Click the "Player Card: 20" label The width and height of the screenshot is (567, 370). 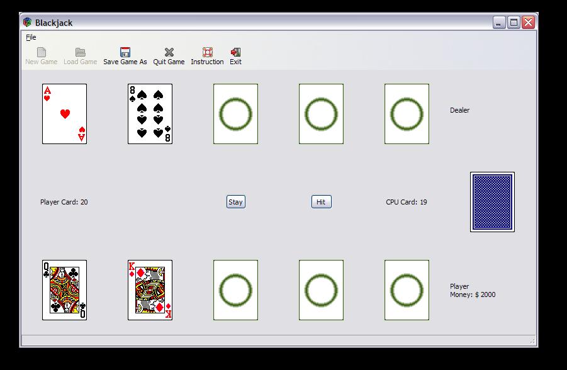[x=64, y=202]
